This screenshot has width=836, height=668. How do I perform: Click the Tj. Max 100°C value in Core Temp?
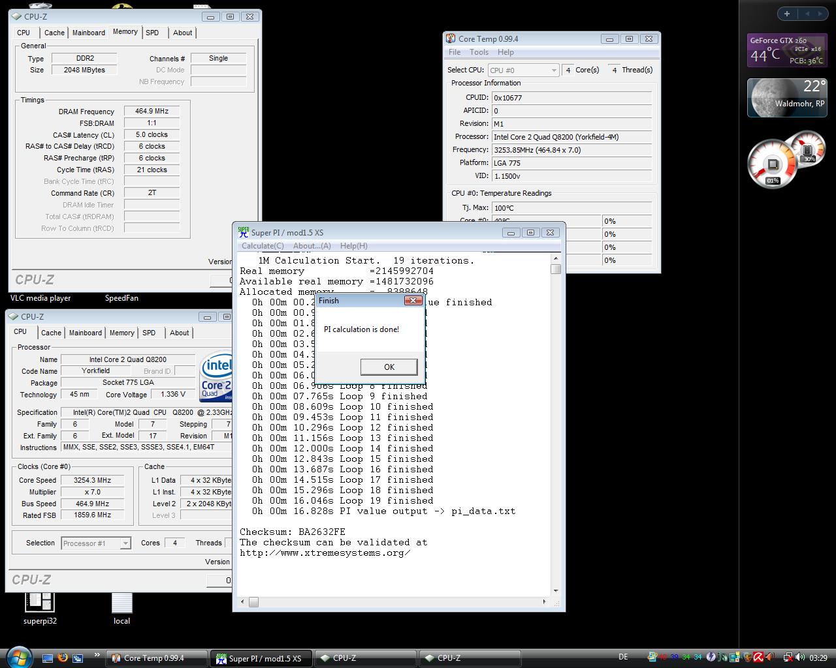(x=571, y=208)
